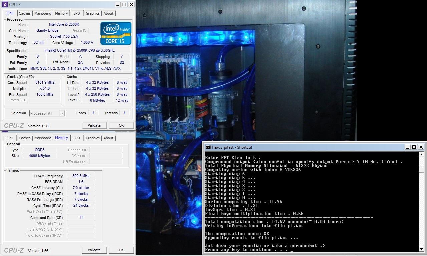Click the 1.056 V core voltage value
Image resolution: width=427 pixels, height=256 pixels.
pyautogui.click(x=87, y=42)
